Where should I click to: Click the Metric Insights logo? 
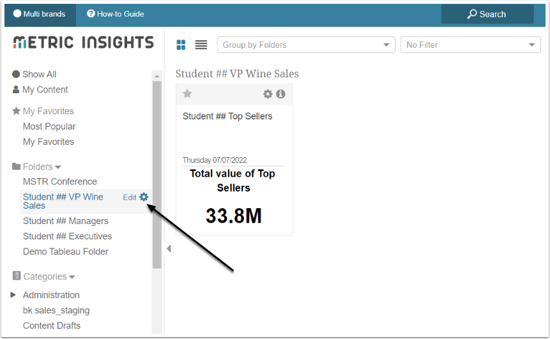coord(83,43)
